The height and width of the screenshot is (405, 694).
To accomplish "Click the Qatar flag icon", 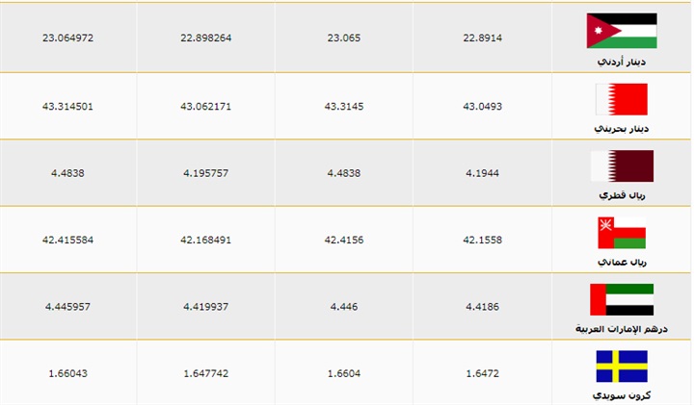I will [622, 165].
